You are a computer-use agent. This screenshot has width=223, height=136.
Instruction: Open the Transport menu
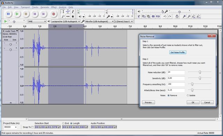point(25,7)
